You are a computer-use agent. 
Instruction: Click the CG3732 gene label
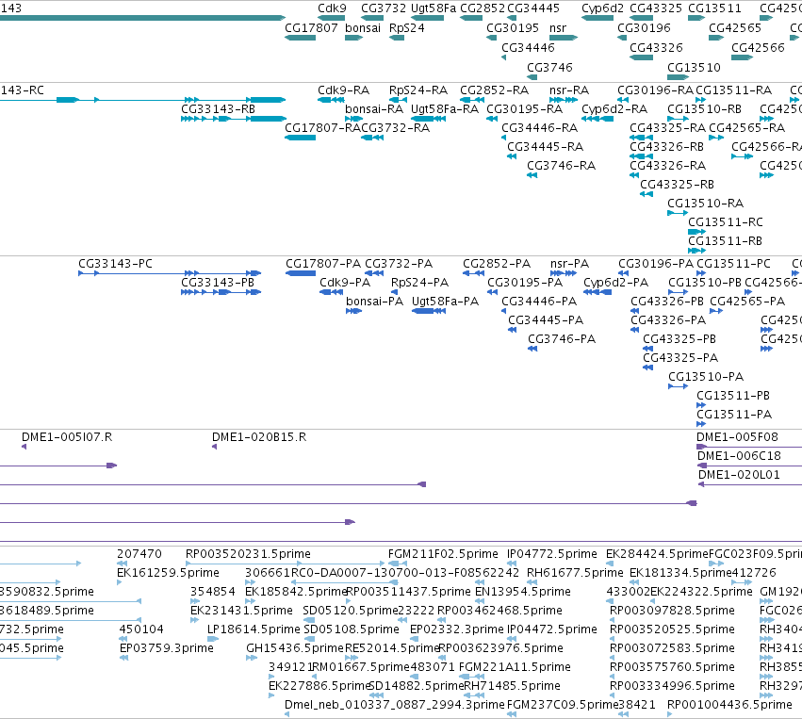pos(384,8)
